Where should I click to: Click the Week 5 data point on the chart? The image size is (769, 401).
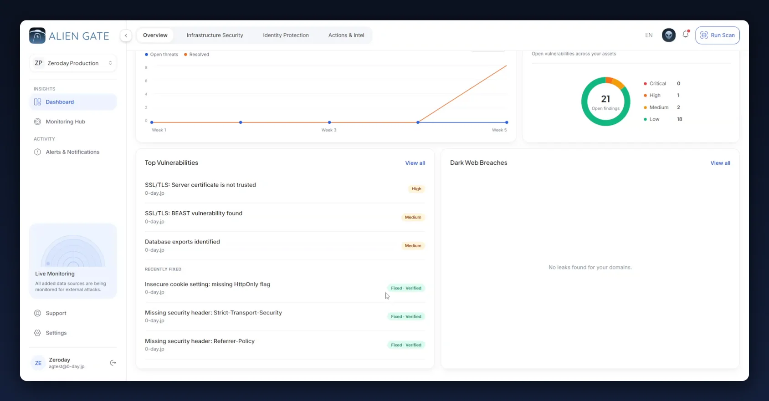click(507, 122)
